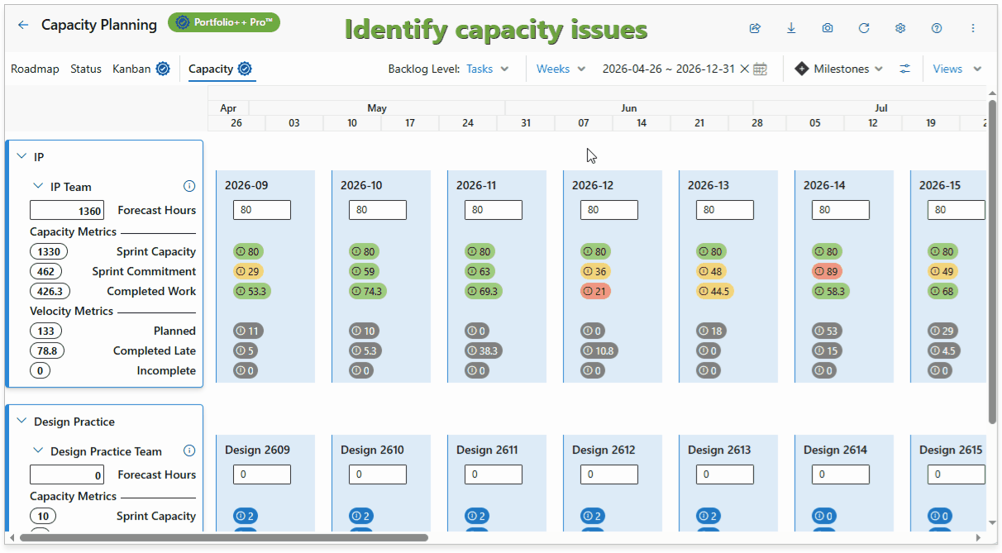Click the Sprint Capacity total 1330 badge
This screenshot has width=1002, height=553.
coord(49,251)
